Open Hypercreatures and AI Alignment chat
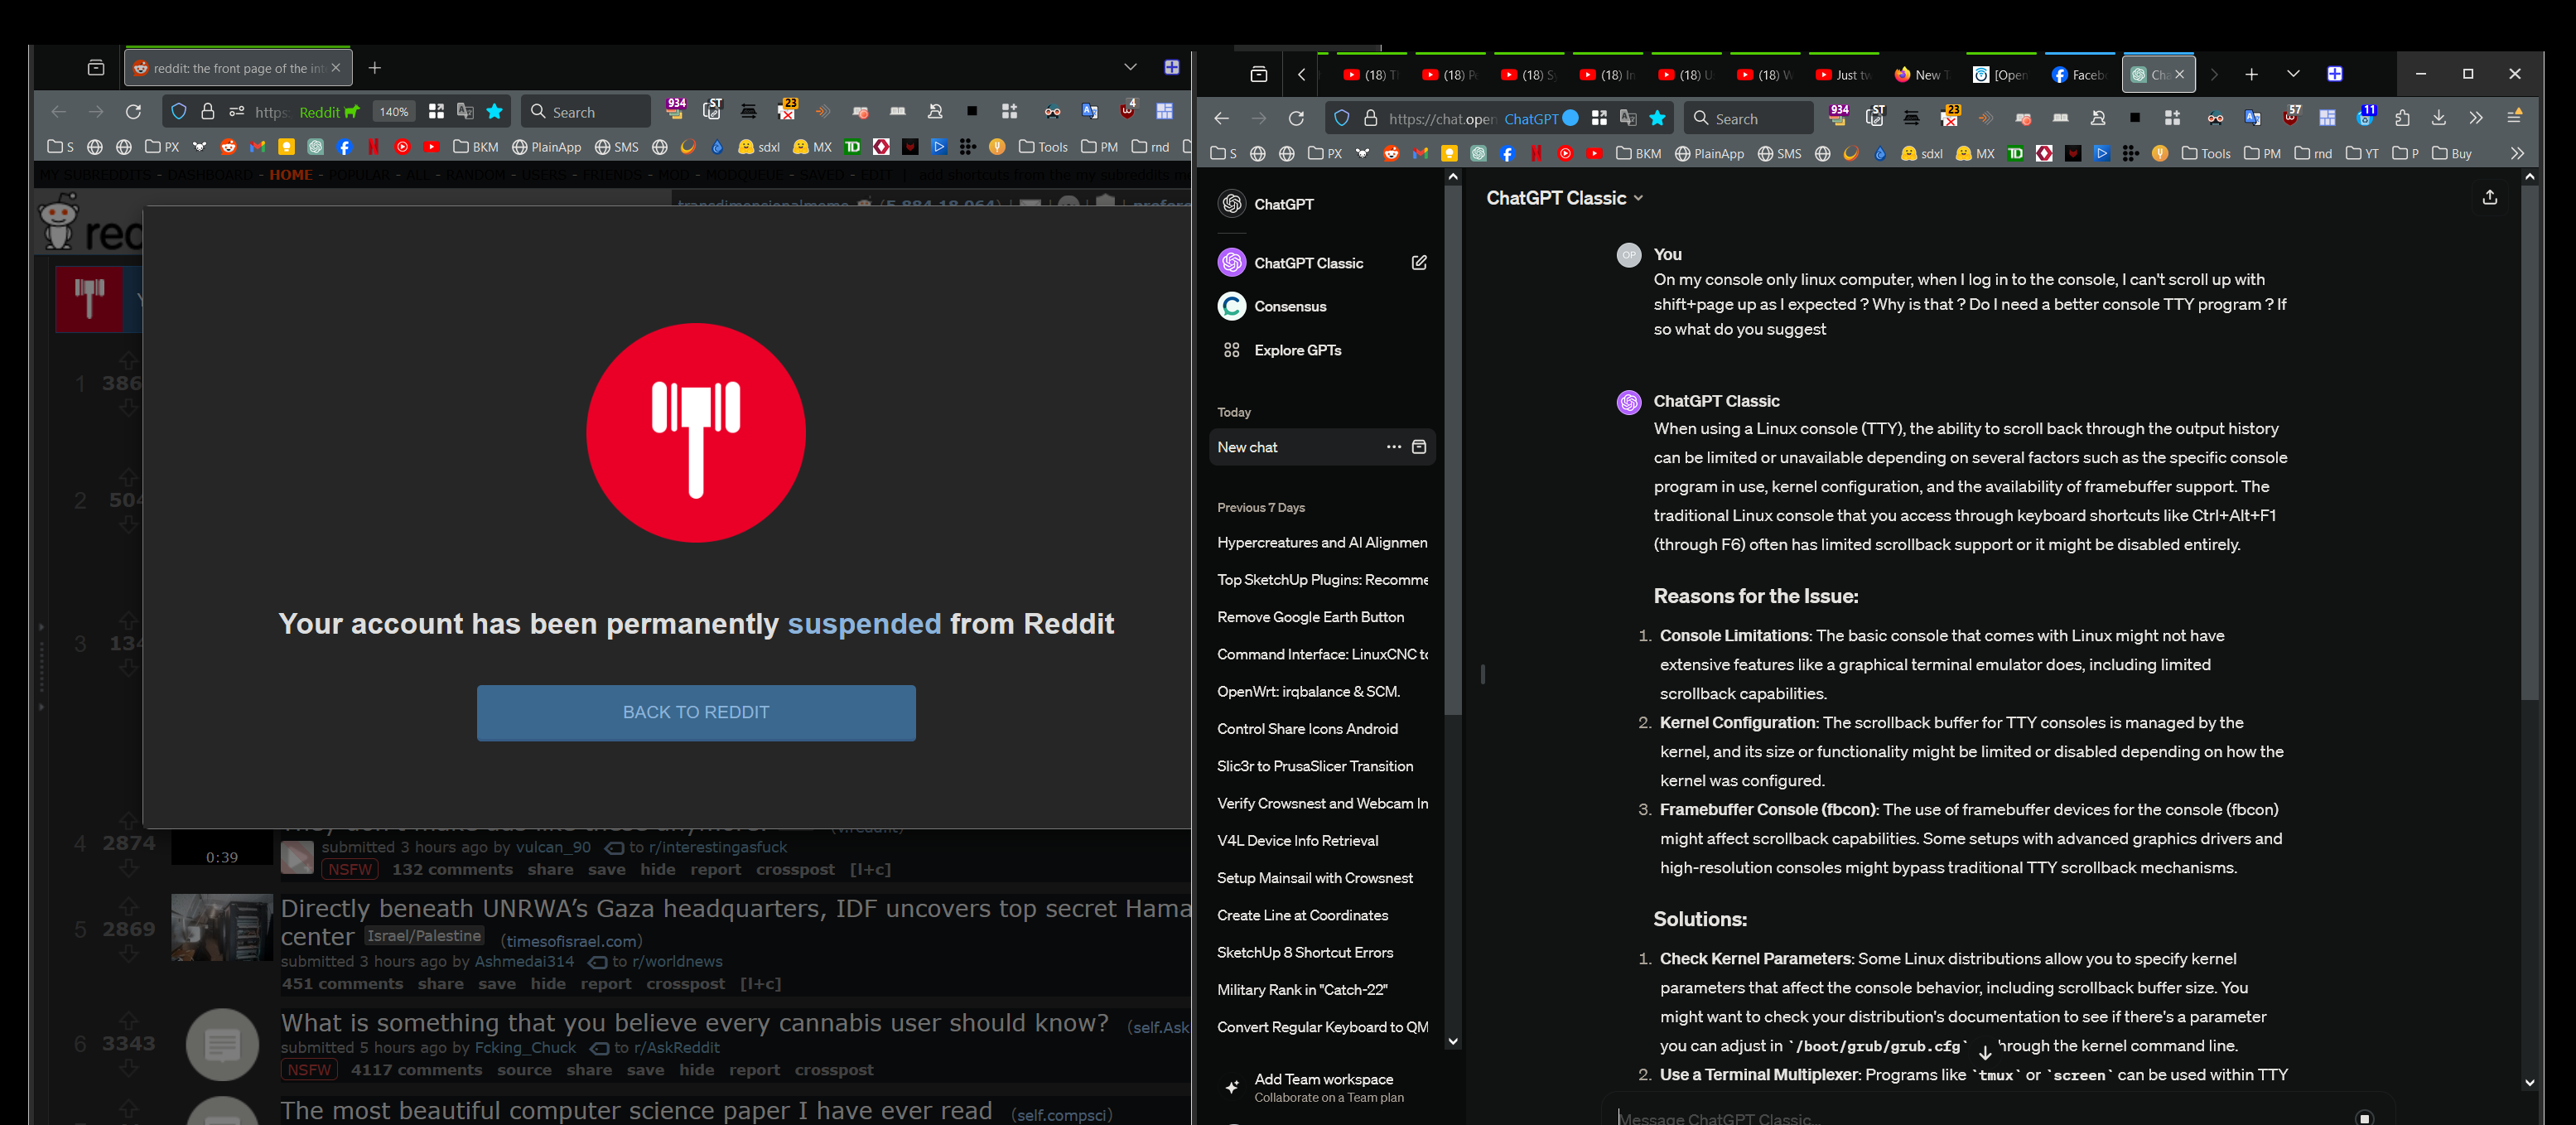 click(x=1321, y=542)
